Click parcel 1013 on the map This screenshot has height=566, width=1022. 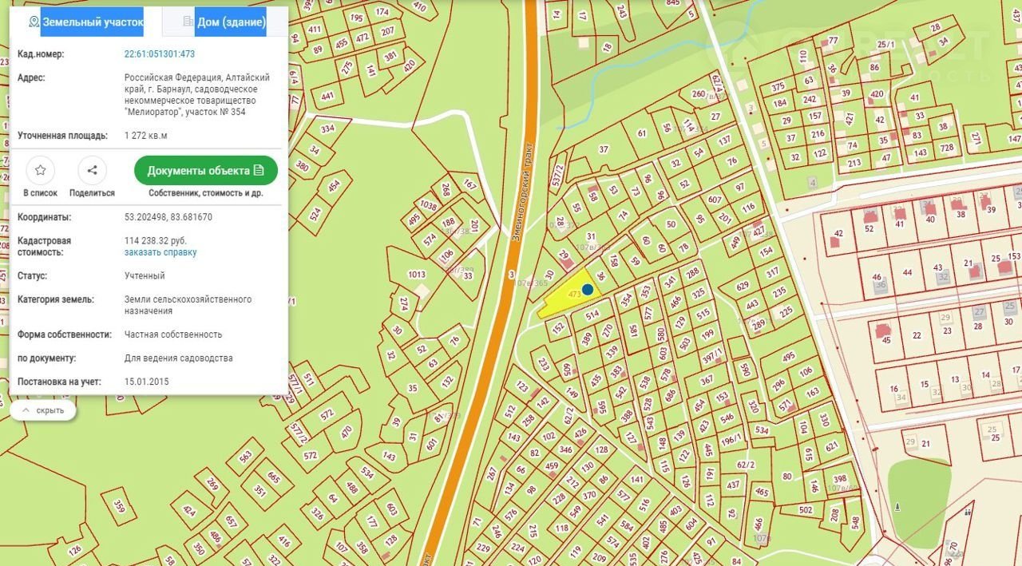pyautogui.click(x=416, y=275)
